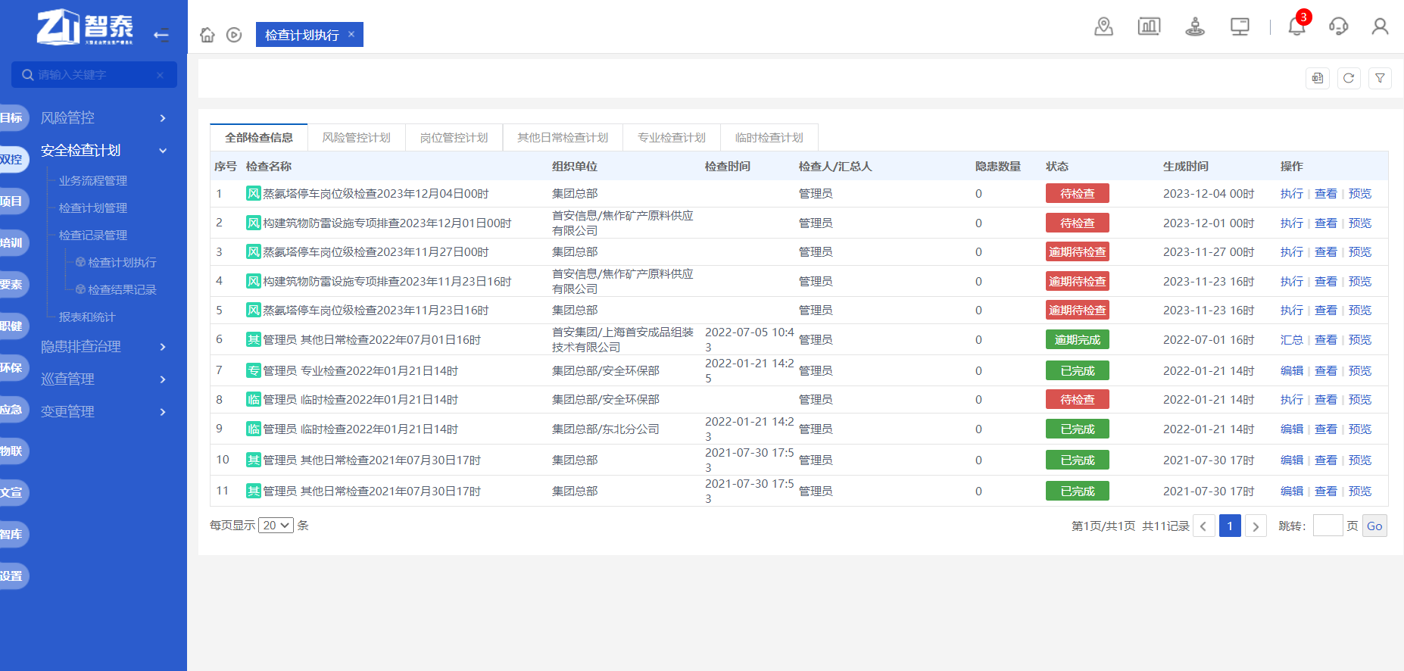Open the user profile icon
1404x671 pixels.
1380,27
